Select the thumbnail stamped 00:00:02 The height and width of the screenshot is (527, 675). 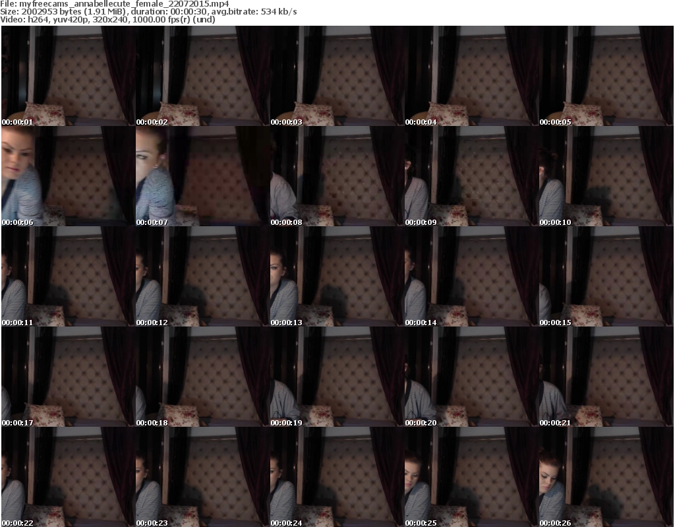coord(203,76)
